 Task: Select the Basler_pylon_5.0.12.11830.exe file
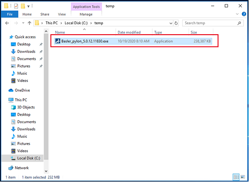(x=133, y=41)
